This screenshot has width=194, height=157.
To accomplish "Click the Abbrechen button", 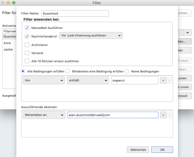I will tap(138, 150).
